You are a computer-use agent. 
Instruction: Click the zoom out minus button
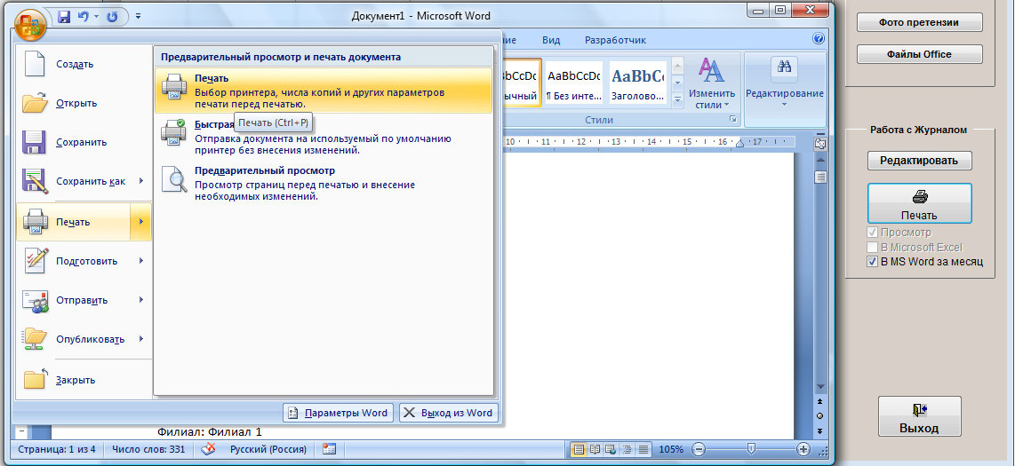point(699,449)
